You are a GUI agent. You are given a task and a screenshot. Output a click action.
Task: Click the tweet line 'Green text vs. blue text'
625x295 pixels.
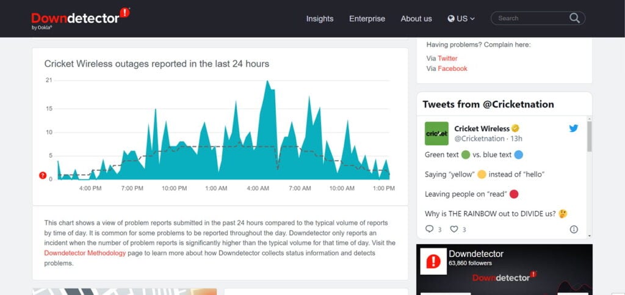[474, 155]
